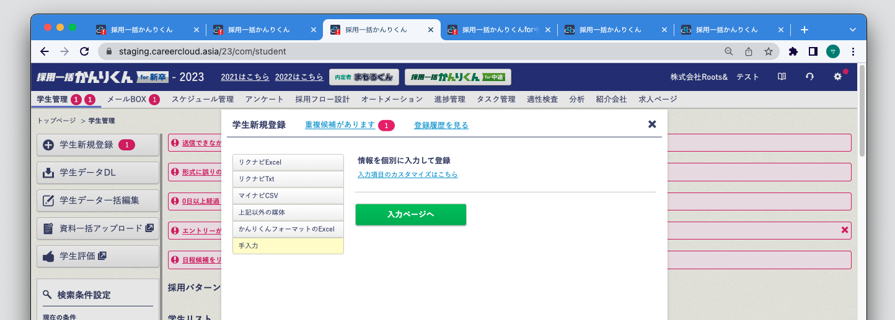This screenshot has width=895, height=320.
Task: Open タスク管理 menu
Action: tap(496, 99)
